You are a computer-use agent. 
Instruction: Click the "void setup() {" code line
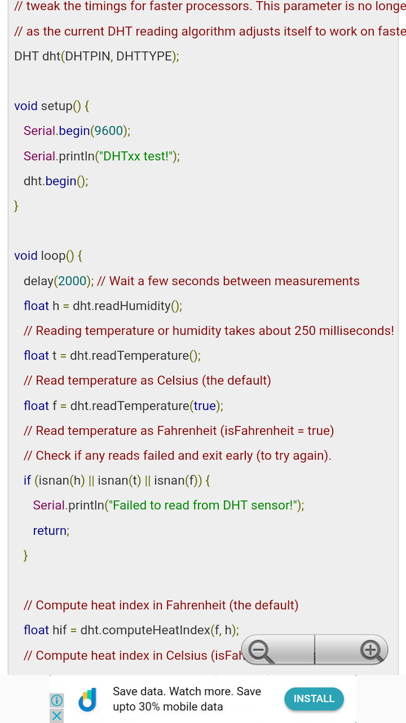point(51,106)
